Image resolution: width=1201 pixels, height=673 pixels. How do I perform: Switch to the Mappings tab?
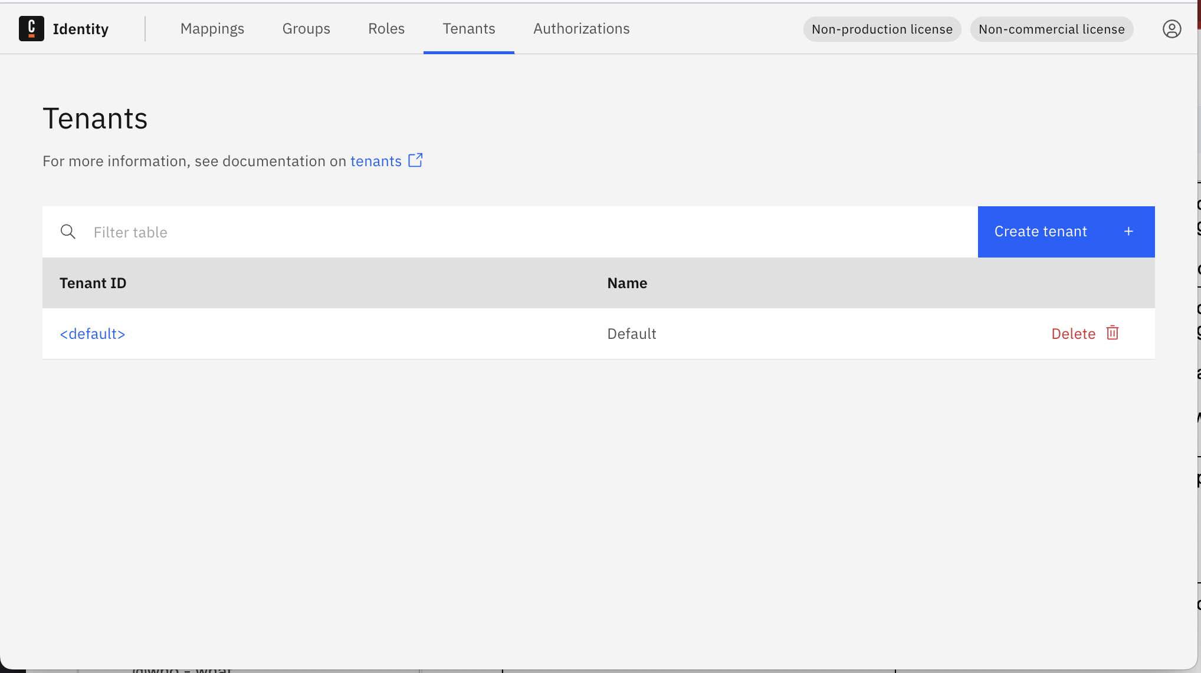pyautogui.click(x=212, y=28)
